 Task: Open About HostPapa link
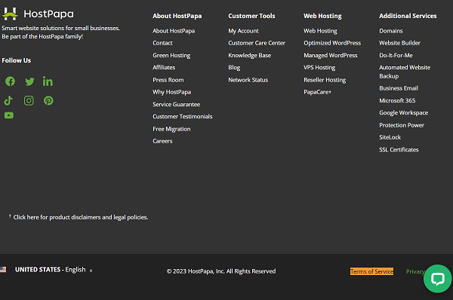tap(174, 31)
